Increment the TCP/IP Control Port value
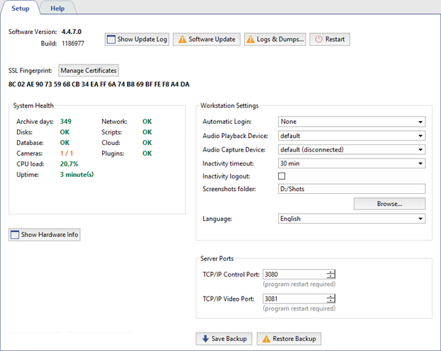 click(330, 272)
